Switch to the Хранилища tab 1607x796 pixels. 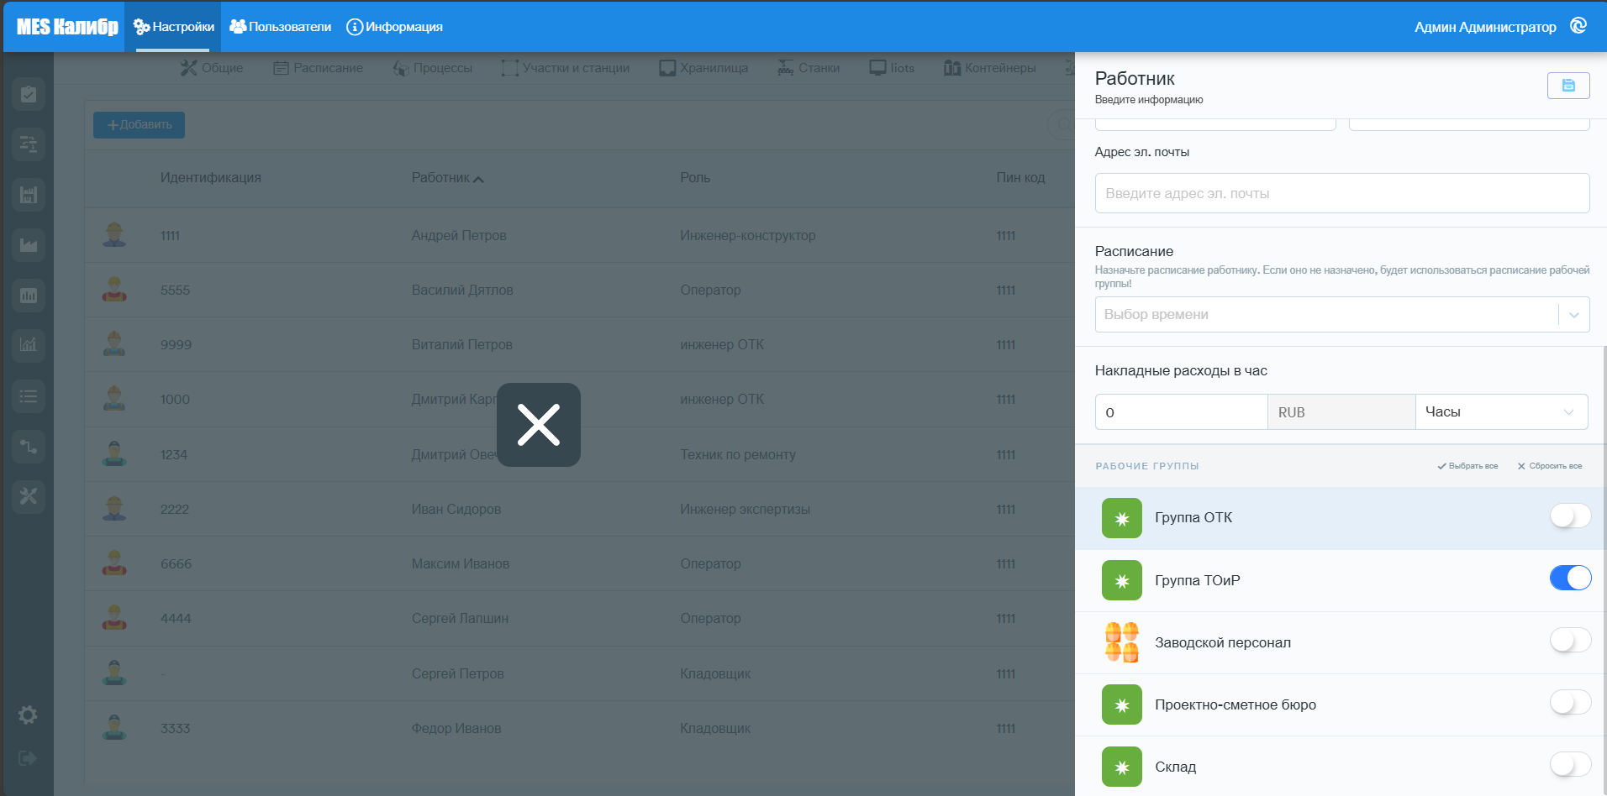[704, 68]
